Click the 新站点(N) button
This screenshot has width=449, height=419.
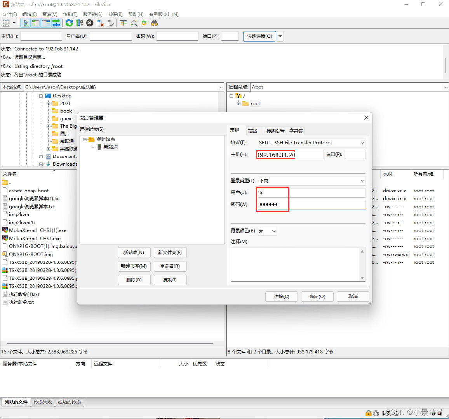click(x=134, y=253)
